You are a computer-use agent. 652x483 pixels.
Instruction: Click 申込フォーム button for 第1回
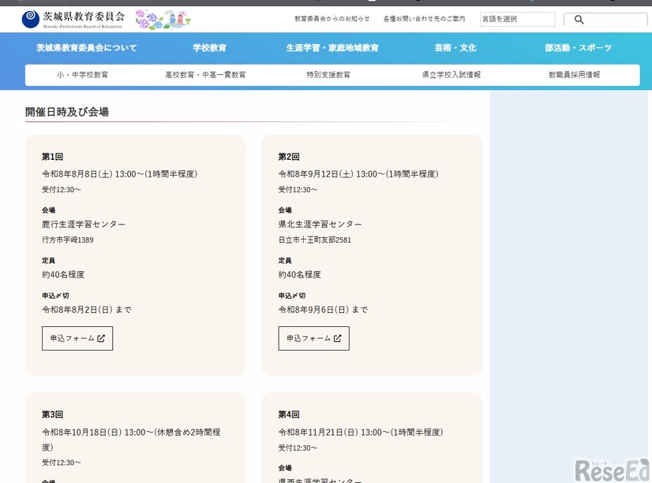[x=77, y=338]
